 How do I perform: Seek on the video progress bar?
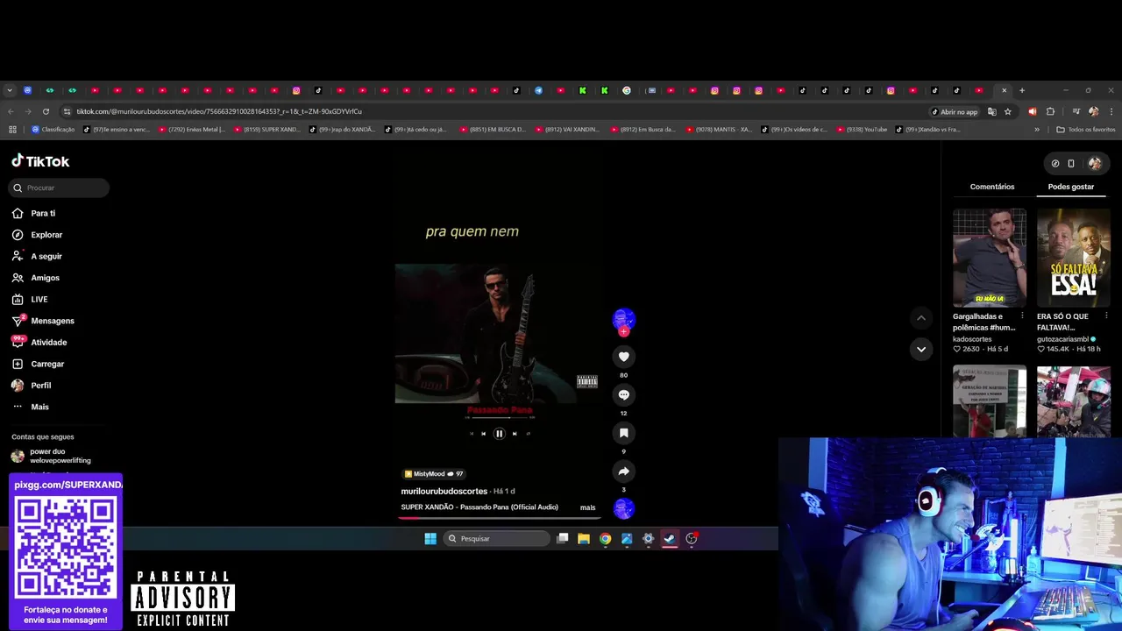click(x=500, y=517)
